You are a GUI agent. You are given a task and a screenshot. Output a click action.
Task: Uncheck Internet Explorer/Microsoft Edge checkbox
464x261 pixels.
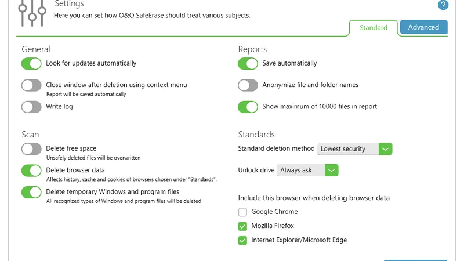tap(243, 240)
